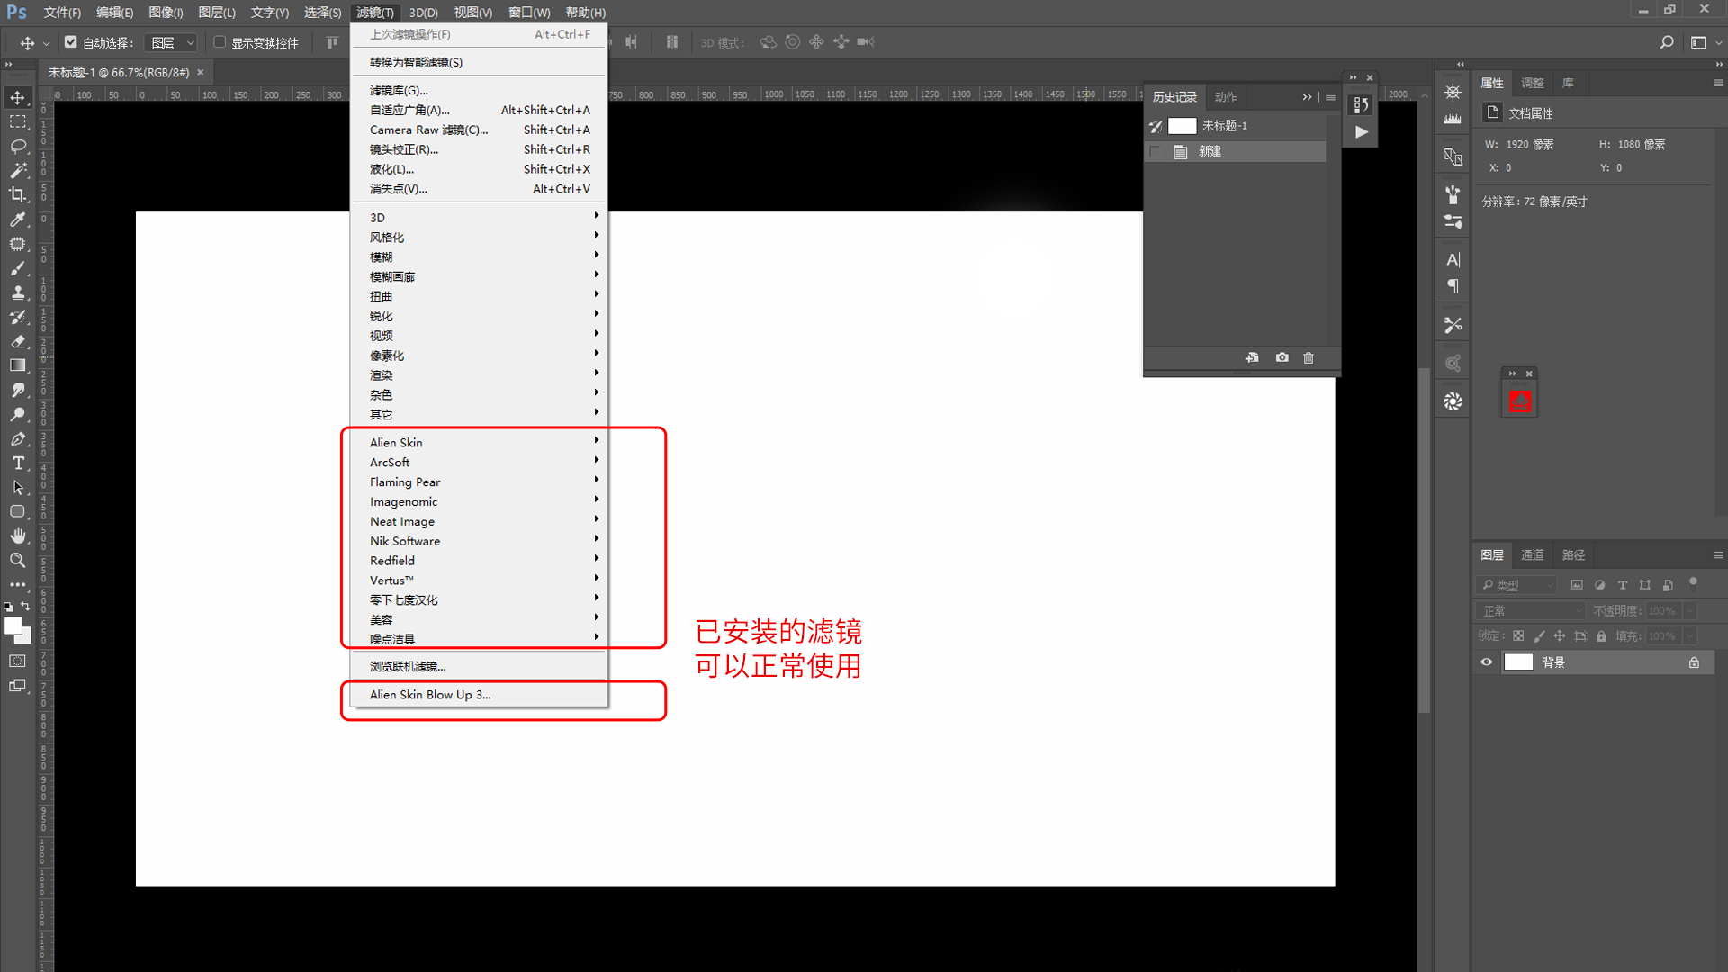Enable show transform controls checkbox (显示变换控件)

[x=220, y=42]
